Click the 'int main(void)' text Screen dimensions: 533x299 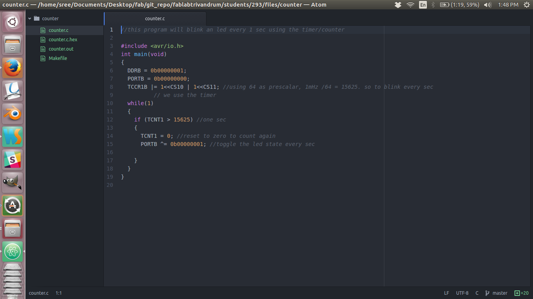[144, 54]
